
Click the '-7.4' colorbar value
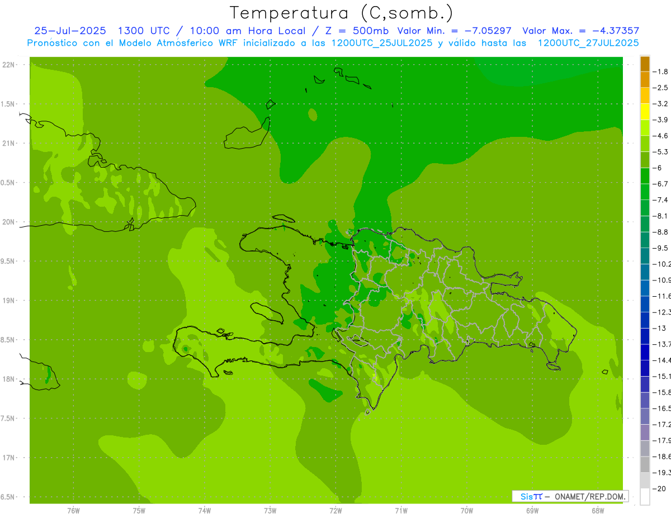[661, 199]
